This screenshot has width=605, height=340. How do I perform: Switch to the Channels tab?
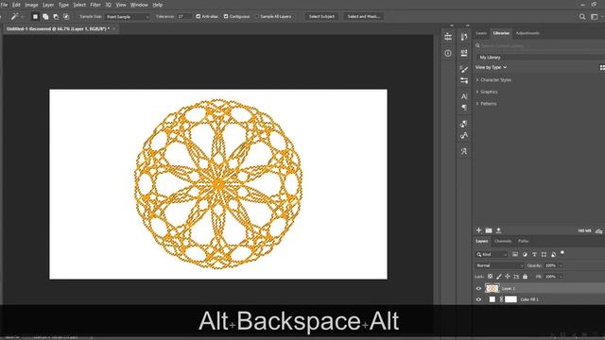click(x=503, y=241)
